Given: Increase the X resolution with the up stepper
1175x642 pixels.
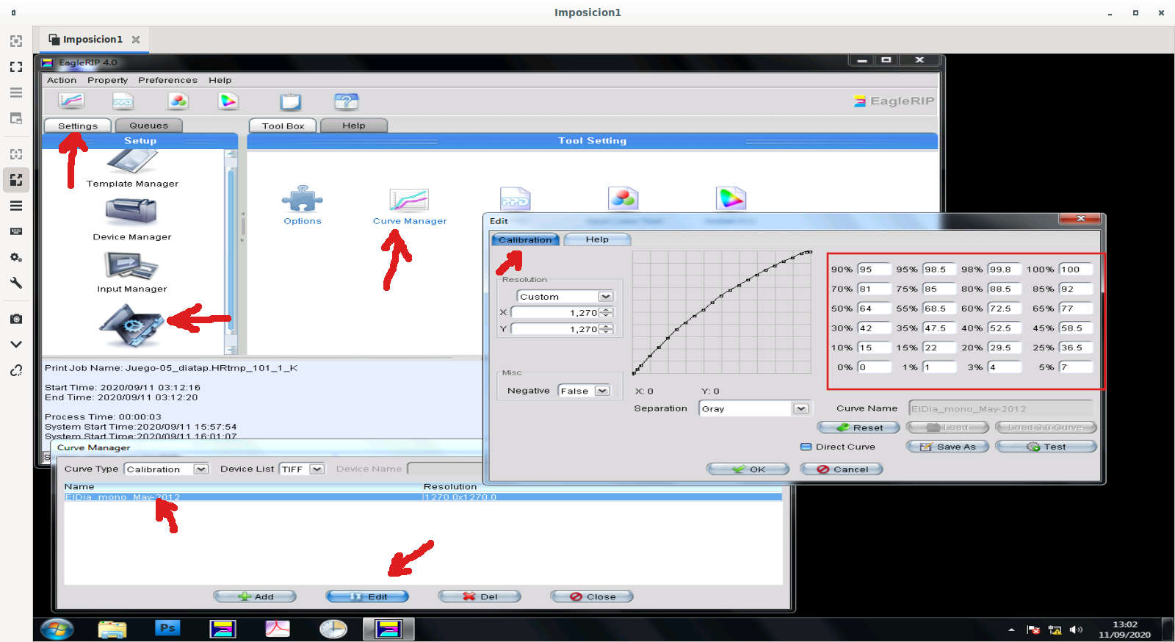Looking at the screenshot, I should click(606, 310).
